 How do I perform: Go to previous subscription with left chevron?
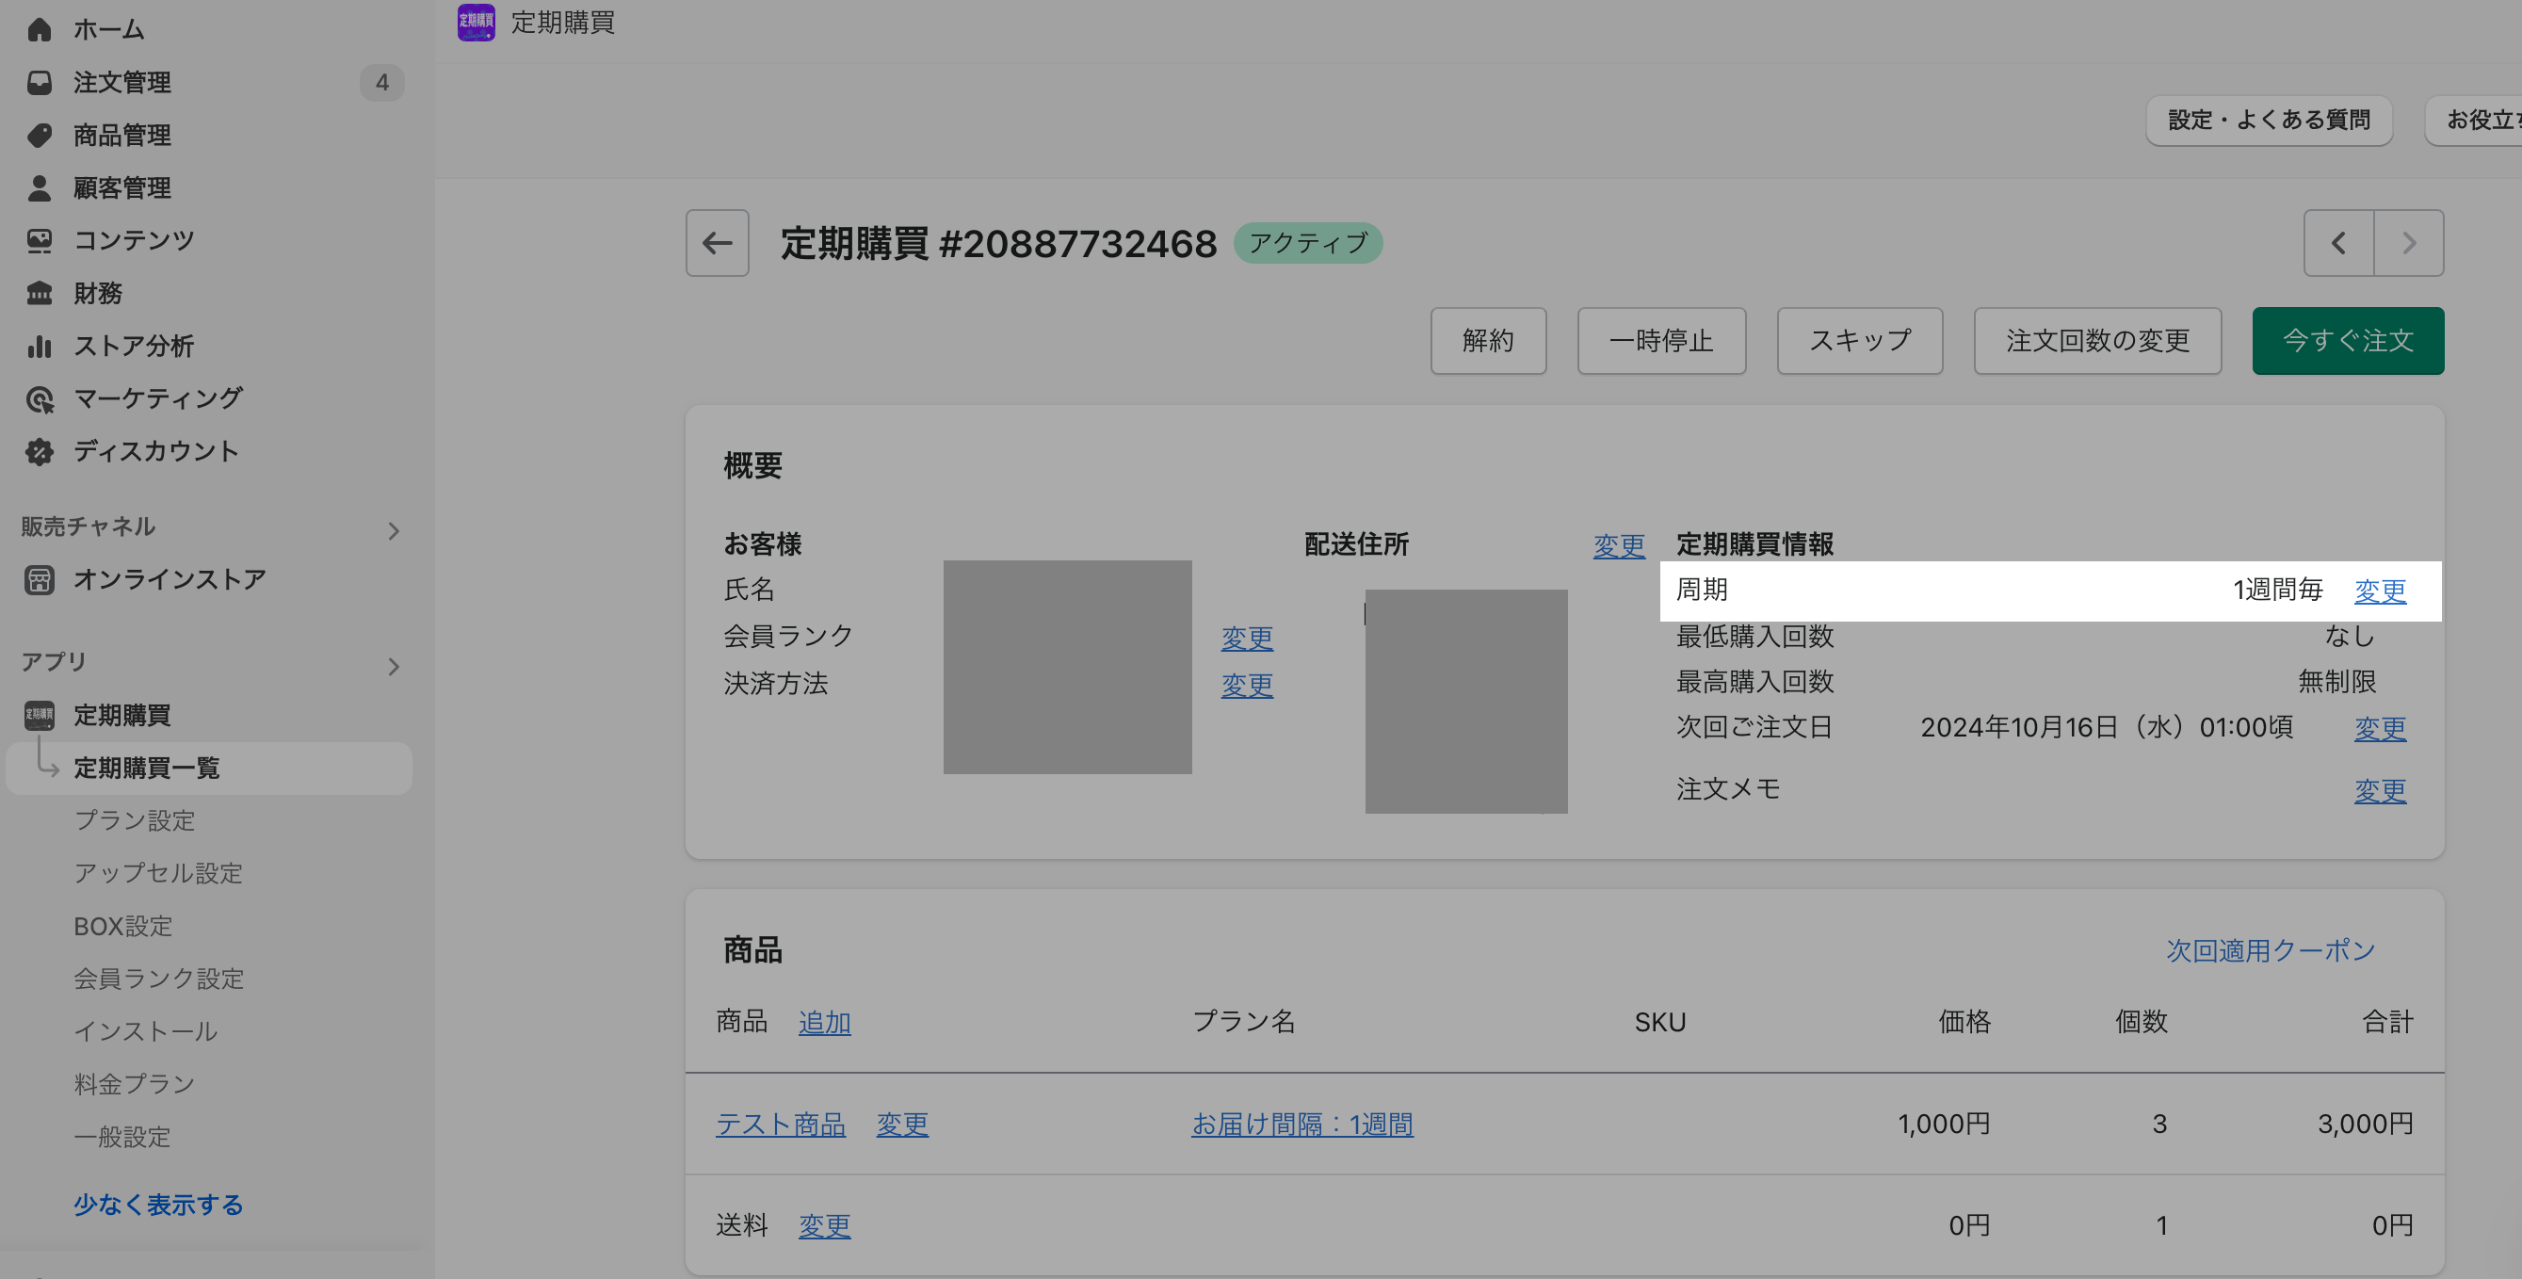[x=2338, y=243]
